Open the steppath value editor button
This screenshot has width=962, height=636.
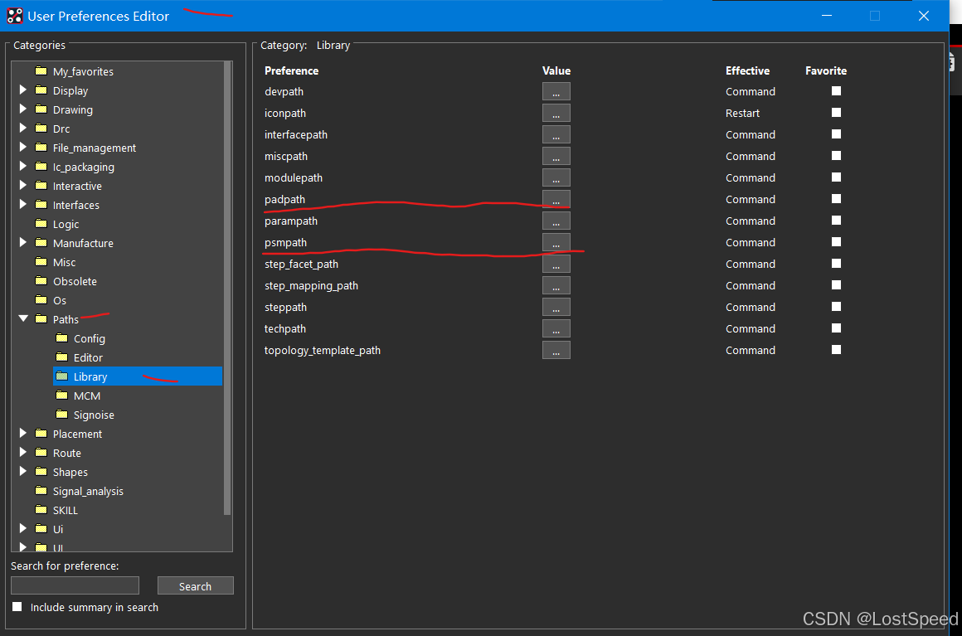[556, 307]
